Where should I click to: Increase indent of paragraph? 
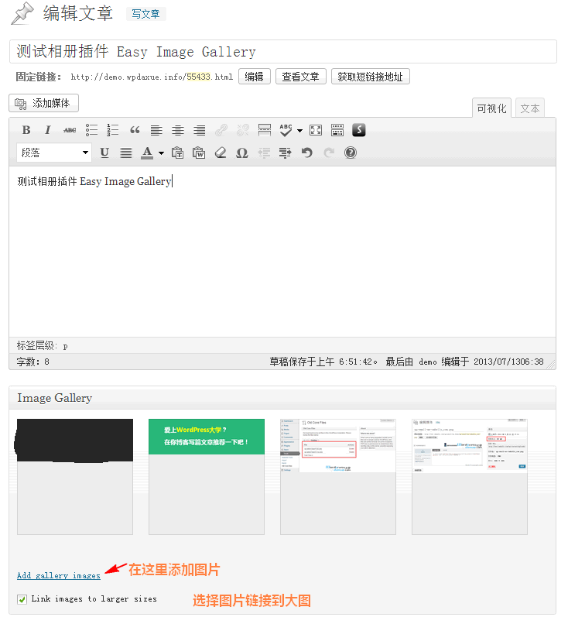[x=286, y=153]
